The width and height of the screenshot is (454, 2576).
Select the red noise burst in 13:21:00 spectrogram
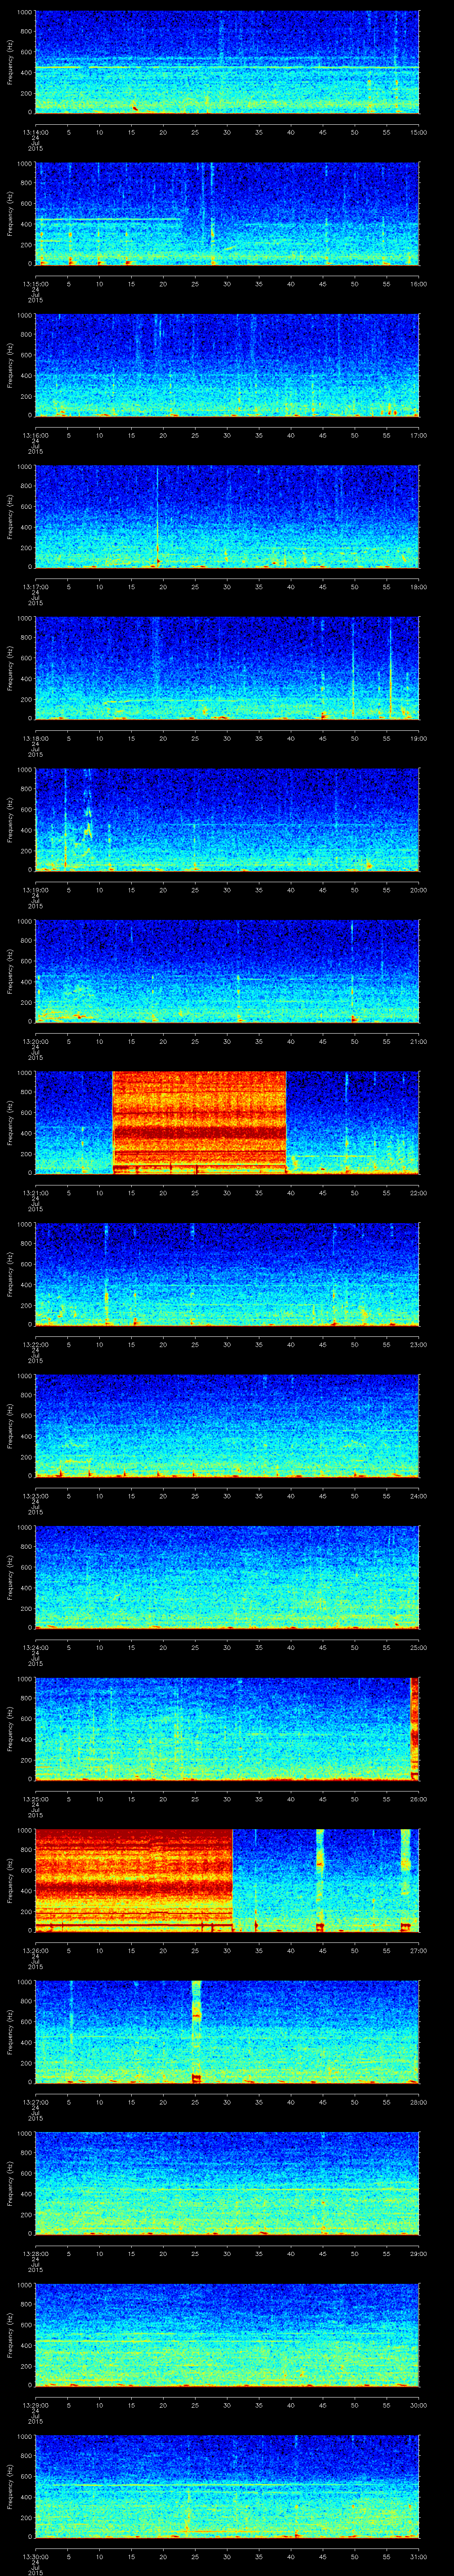coord(200,1122)
